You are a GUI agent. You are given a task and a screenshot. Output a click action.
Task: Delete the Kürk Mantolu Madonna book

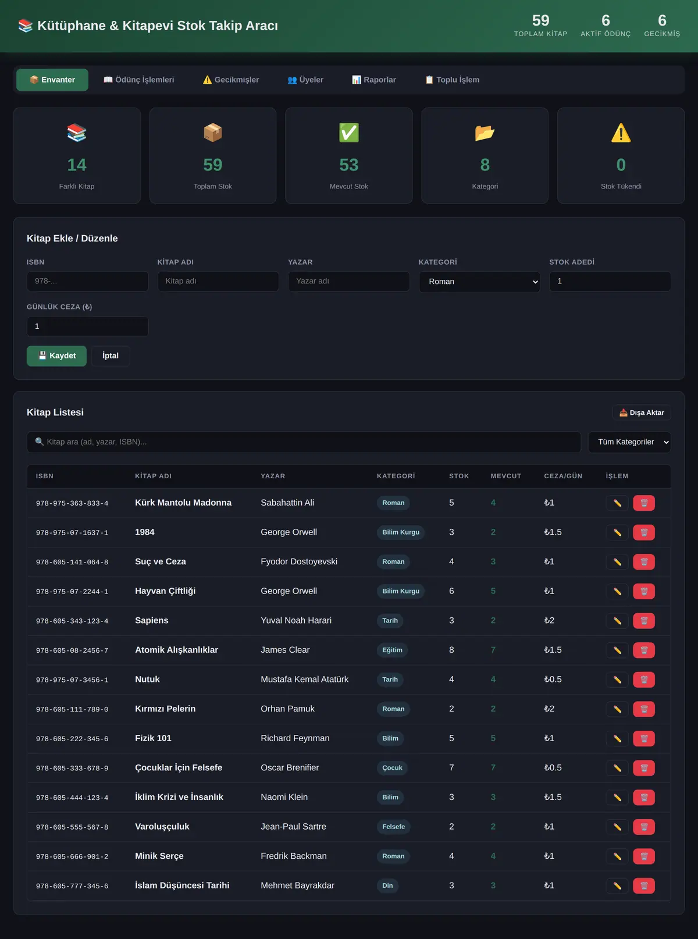point(644,503)
